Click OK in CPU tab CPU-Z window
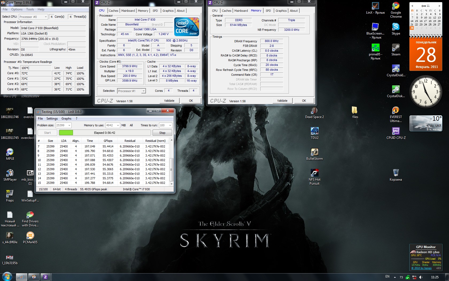This screenshot has height=281, width=449. (x=191, y=101)
